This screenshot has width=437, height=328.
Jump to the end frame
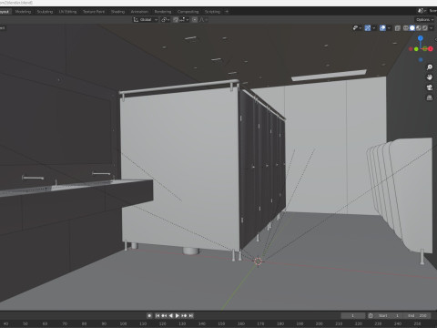click(191, 316)
